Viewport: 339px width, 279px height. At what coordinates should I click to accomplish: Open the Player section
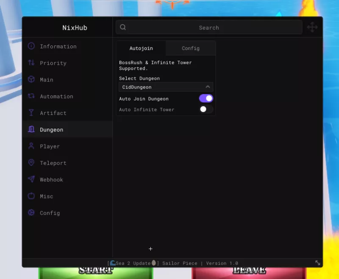[67, 146]
